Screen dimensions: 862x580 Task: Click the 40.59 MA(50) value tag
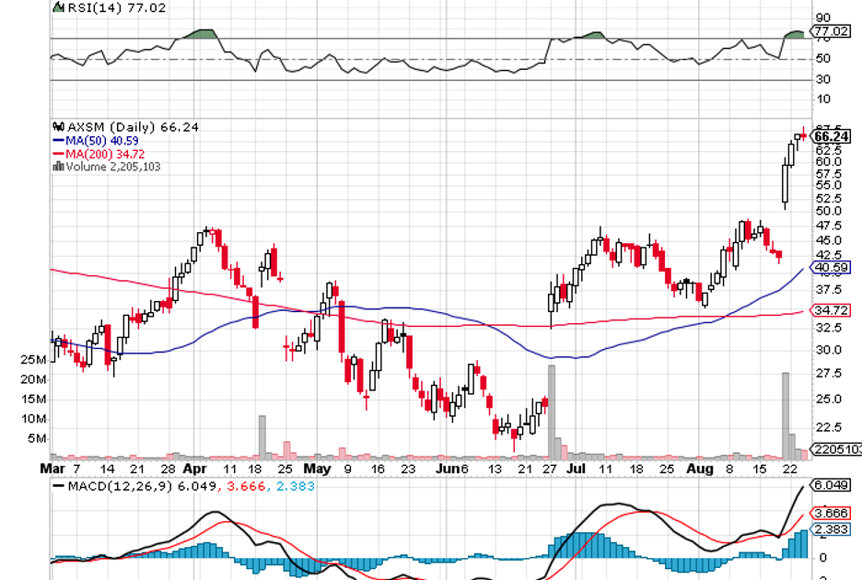point(831,267)
